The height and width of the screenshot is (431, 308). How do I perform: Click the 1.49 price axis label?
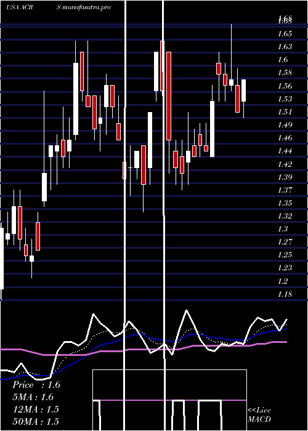pyautogui.click(x=285, y=125)
